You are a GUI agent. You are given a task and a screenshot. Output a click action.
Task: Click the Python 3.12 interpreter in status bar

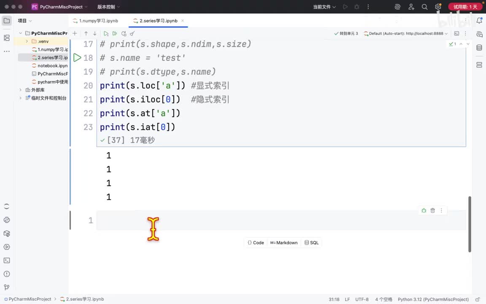433,299
